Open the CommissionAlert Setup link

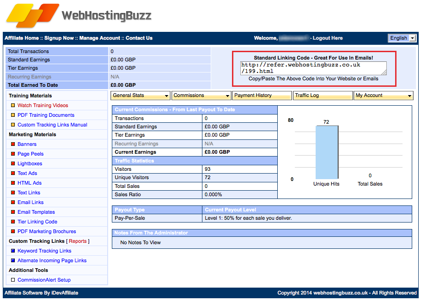coord(44,280)
